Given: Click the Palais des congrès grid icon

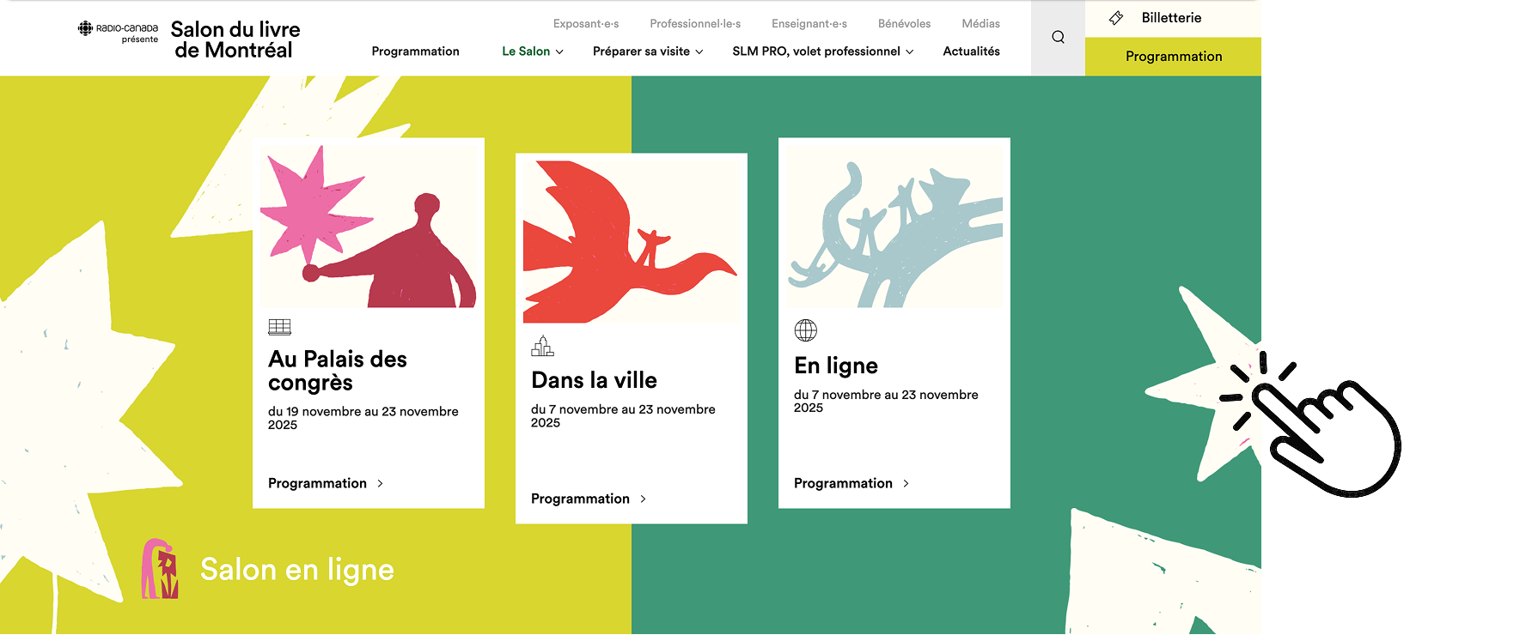Looking at the screenshot, I should click(x=279, y=327).
